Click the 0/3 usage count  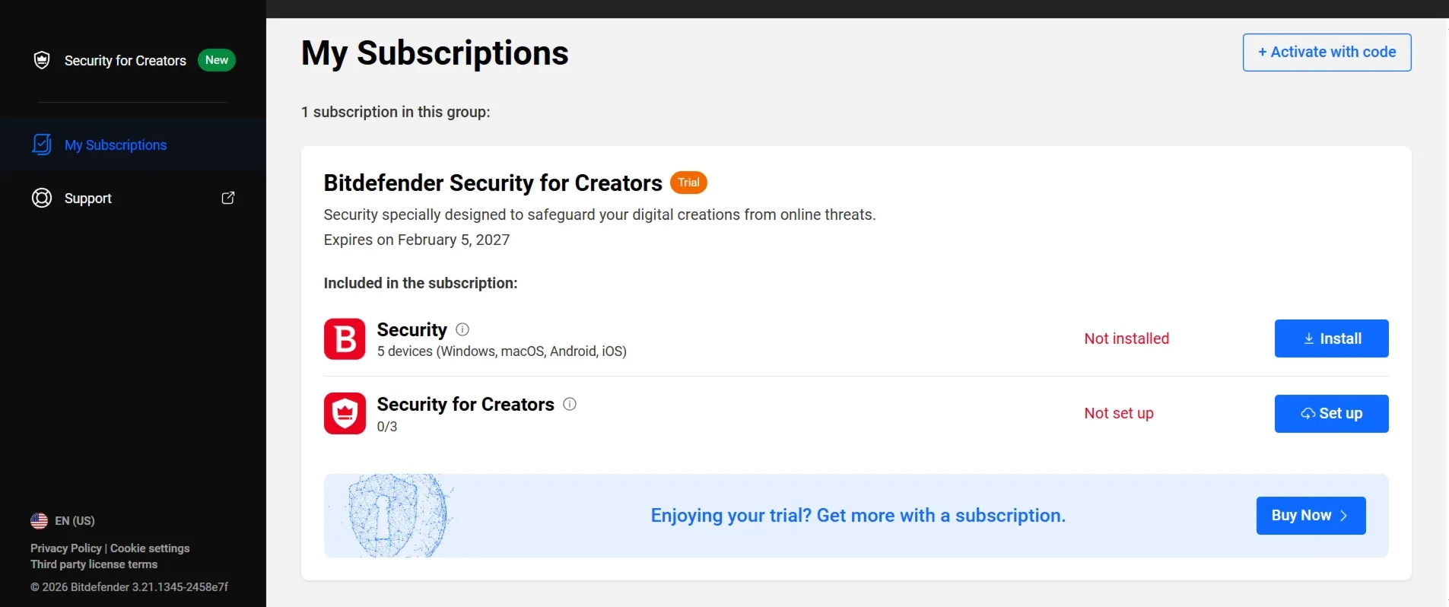point(387,427)
